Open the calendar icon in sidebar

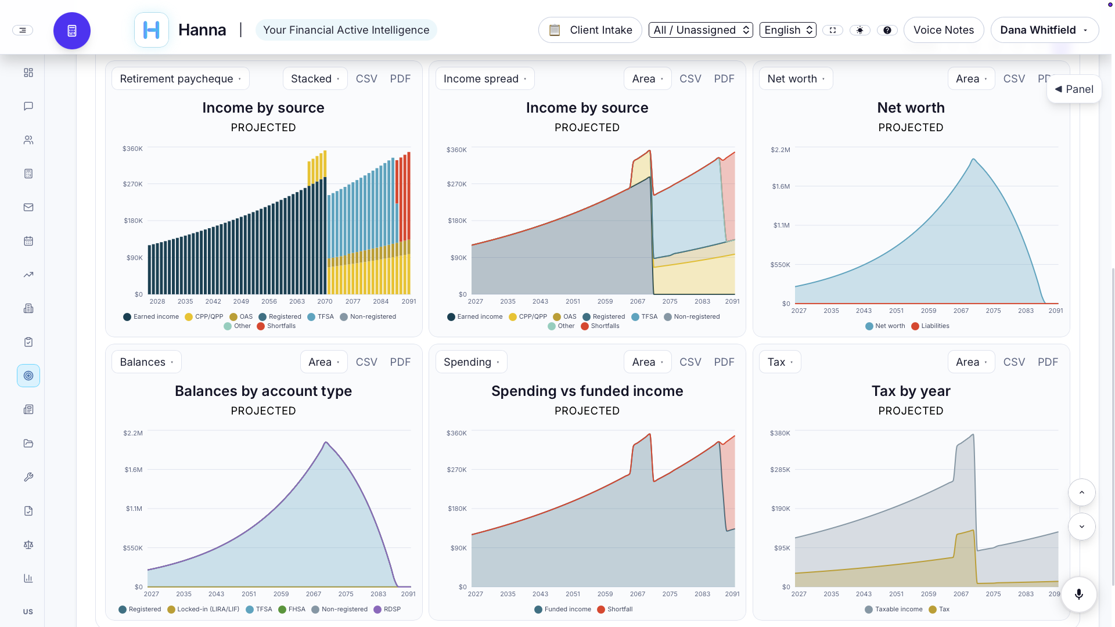[28, 241]
